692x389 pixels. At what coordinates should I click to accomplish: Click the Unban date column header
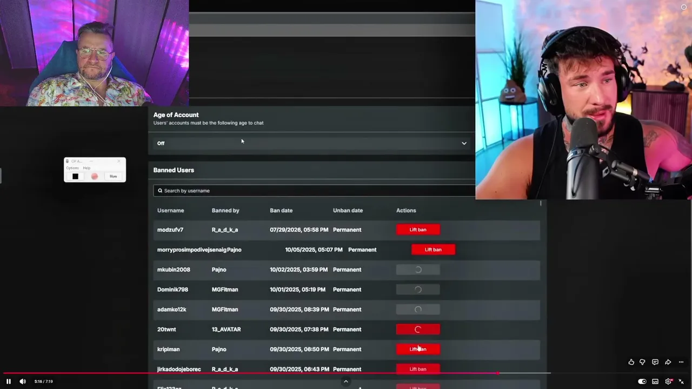(x=348, y=210)
